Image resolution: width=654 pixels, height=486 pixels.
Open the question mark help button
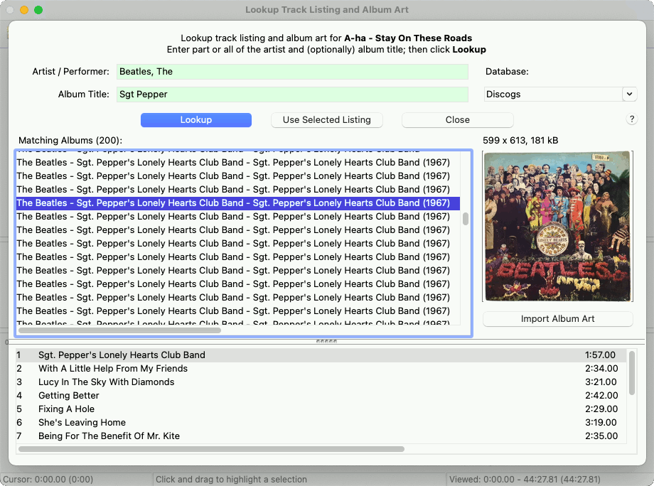631,119
